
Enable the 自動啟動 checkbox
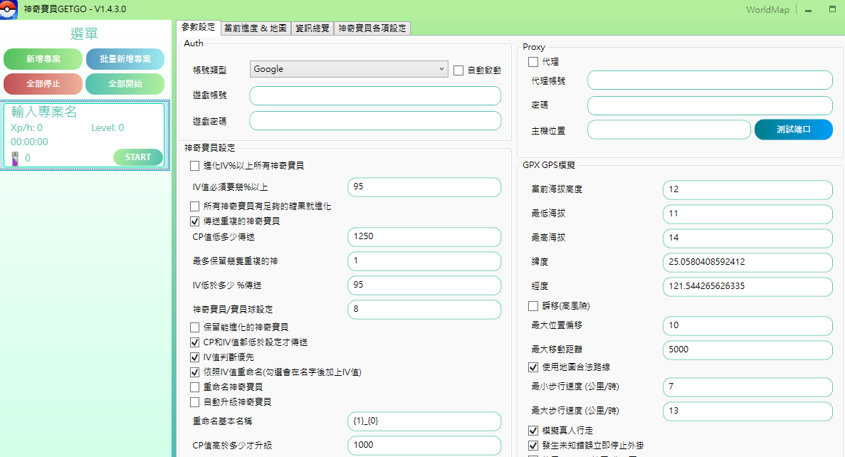tap(458, 70)
